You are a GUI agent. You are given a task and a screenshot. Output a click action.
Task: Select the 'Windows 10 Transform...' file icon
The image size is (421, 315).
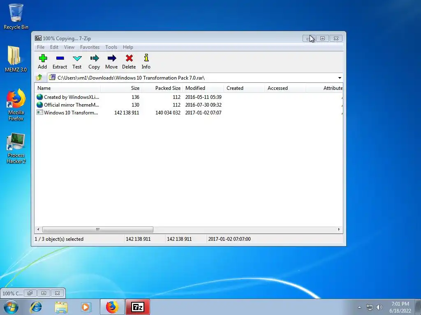click(x=40, y=112)
